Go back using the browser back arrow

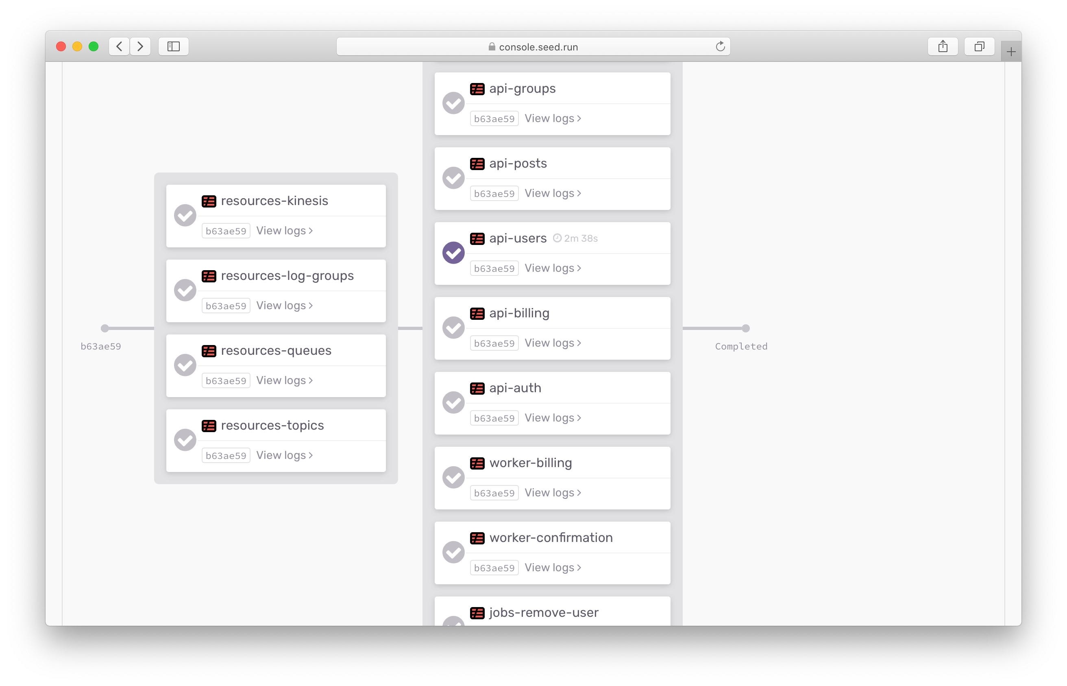click(x=119, y=46)
